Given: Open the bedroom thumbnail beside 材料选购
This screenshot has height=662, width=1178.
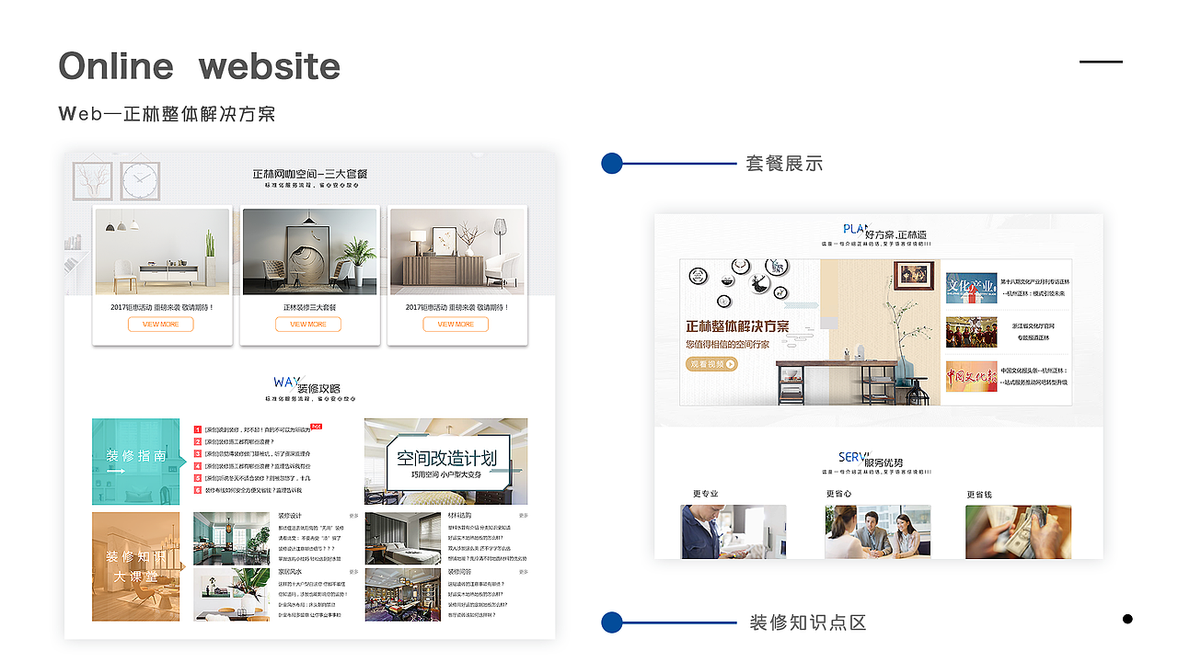Looking at the screenshot, I should click(403, 538).
